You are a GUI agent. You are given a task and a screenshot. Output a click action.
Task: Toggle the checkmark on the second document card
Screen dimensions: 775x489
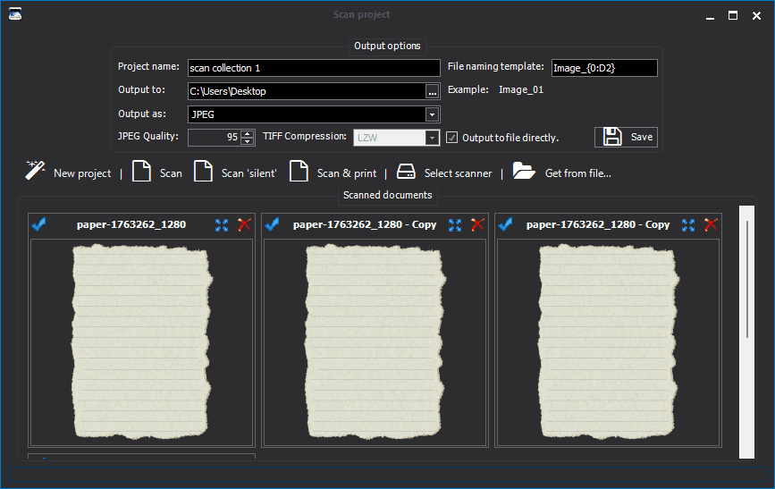(x=273, y=224)
